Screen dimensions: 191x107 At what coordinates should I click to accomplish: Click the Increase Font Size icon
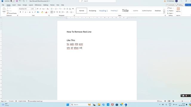pos(38,9)
